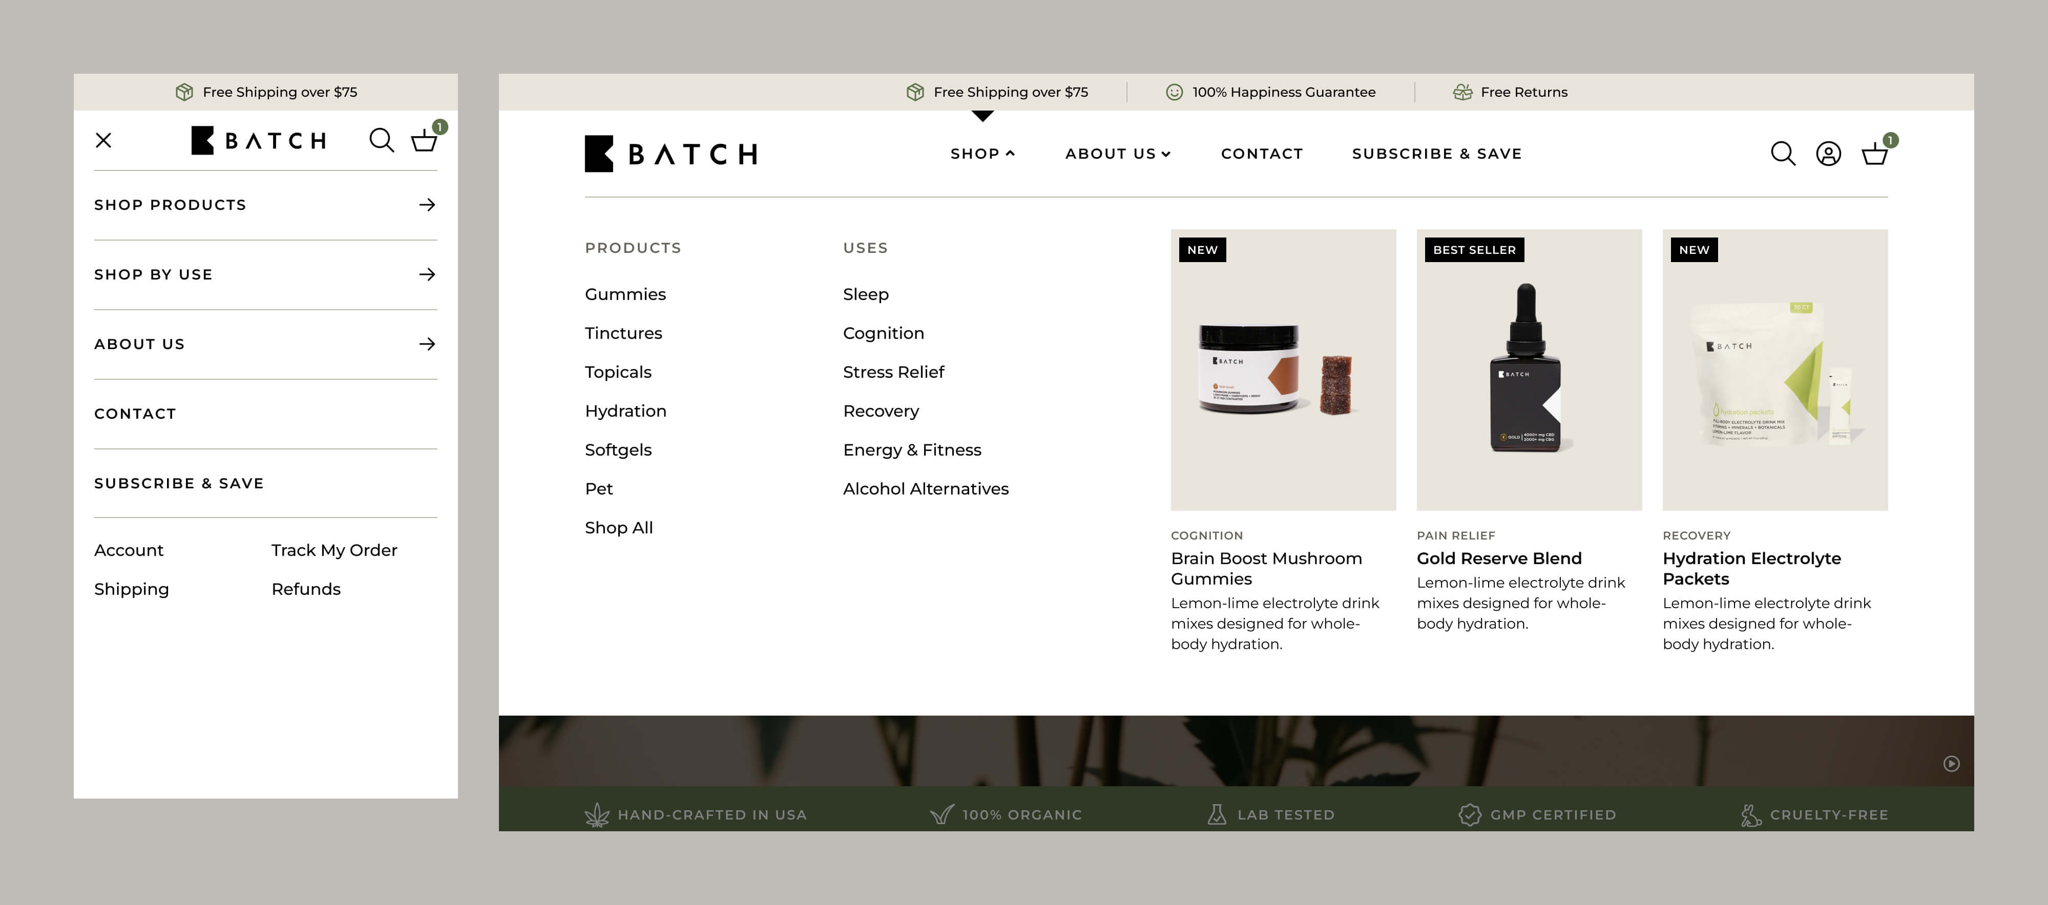The height and width of the screenshot is (905, 2048).
Task: Click Free Shipping over $75 in desktop bar
Action: (1011, 92)
